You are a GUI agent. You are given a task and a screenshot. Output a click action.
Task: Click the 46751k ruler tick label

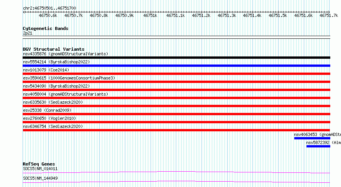[x=150, y=15]
